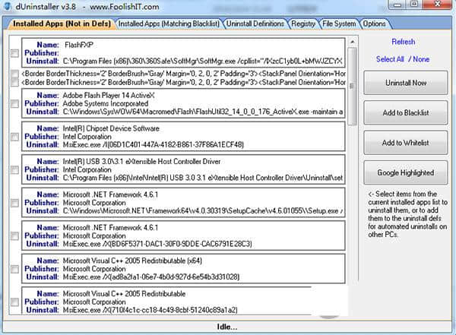Click the None link to deselect all
The height and width of the screenshot is (335, 456).
point(423,59)
